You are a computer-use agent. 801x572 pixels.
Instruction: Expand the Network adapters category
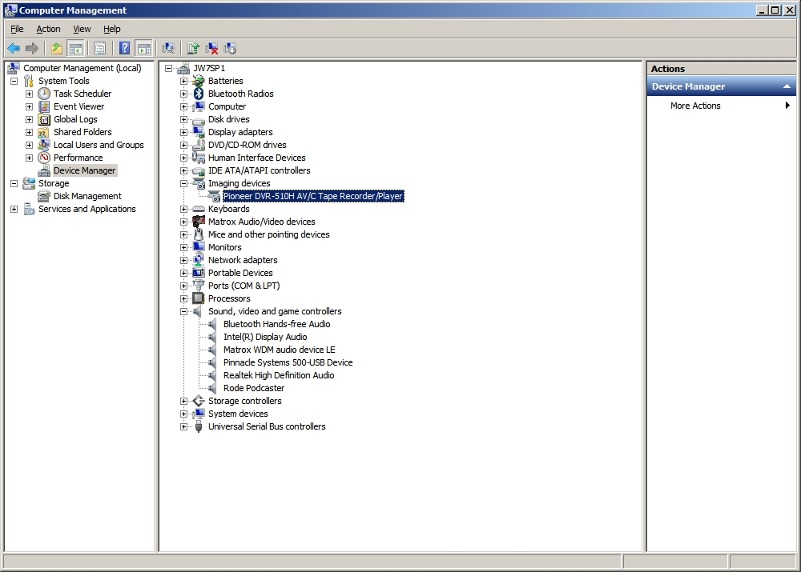[x=184, y=260]
